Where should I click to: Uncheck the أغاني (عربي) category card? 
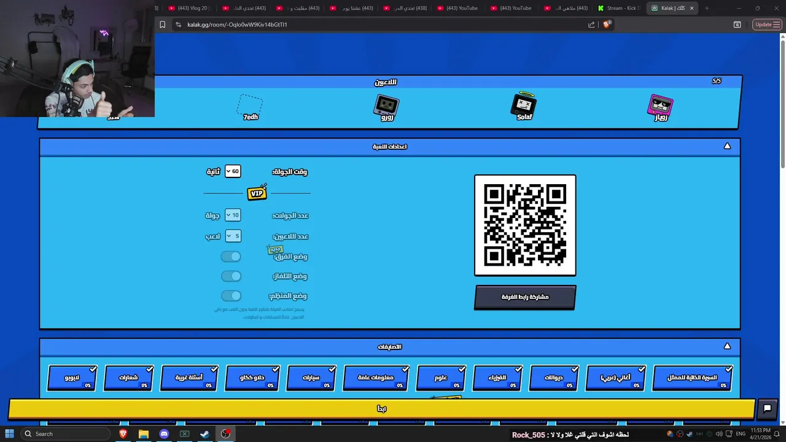[615, 378]
